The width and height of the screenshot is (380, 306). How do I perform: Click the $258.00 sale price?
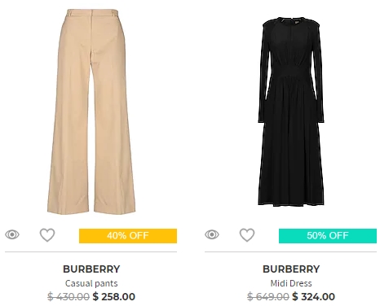coord(114,296)
